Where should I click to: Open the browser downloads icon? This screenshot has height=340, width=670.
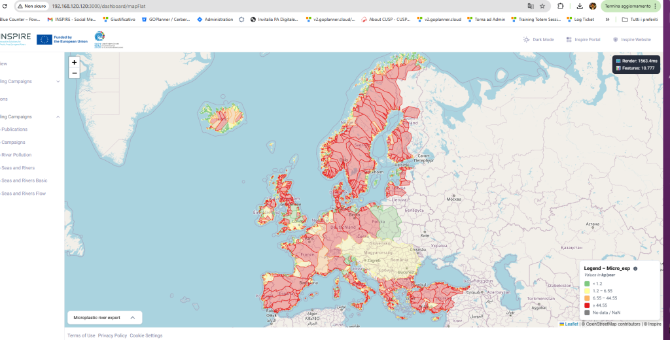click(x=580, y=6)
